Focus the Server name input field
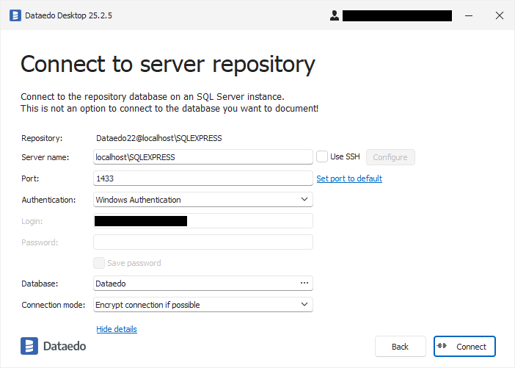 click(x=203, y=157)
